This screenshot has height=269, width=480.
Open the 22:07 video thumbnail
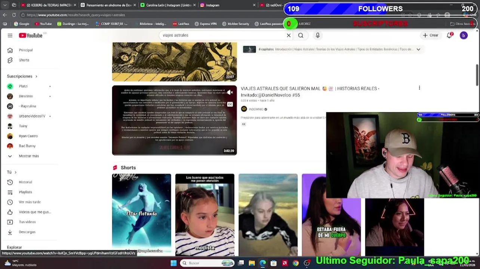(x=174, y=62)
